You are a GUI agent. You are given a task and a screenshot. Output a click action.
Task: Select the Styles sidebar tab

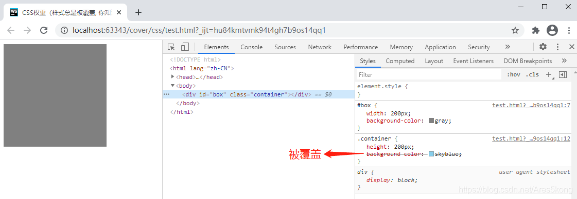pyautogui.click(x=368, y=61)
